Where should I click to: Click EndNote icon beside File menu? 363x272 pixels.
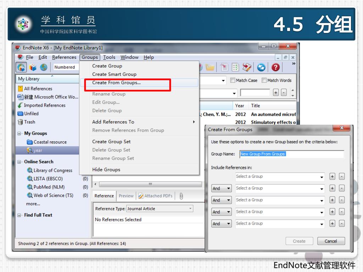point(20,57)
